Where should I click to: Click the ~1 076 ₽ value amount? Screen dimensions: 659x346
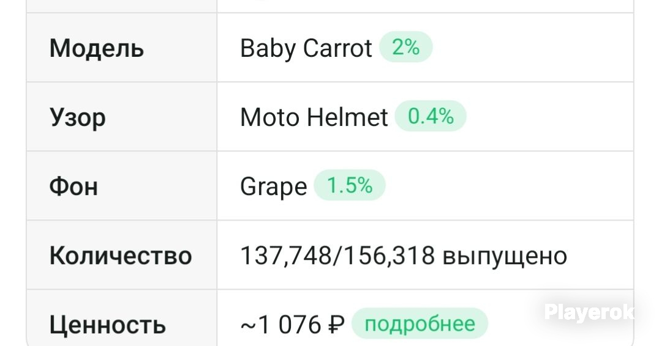293,325
